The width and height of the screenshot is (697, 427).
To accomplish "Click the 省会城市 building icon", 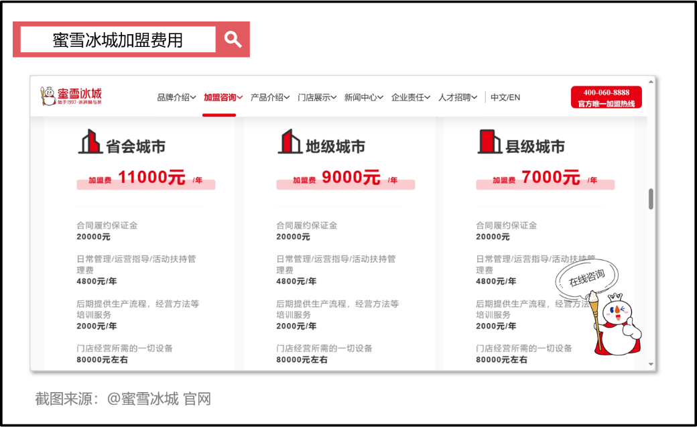I will click(x=90, y=142).
